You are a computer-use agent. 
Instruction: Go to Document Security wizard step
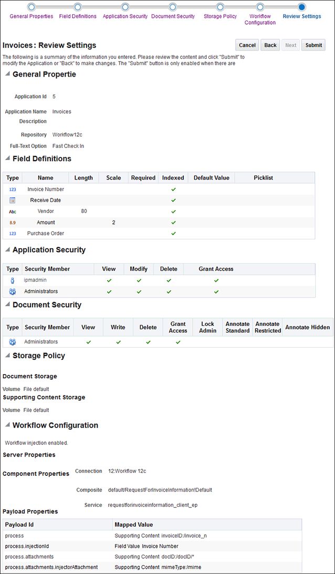point(173,7)
